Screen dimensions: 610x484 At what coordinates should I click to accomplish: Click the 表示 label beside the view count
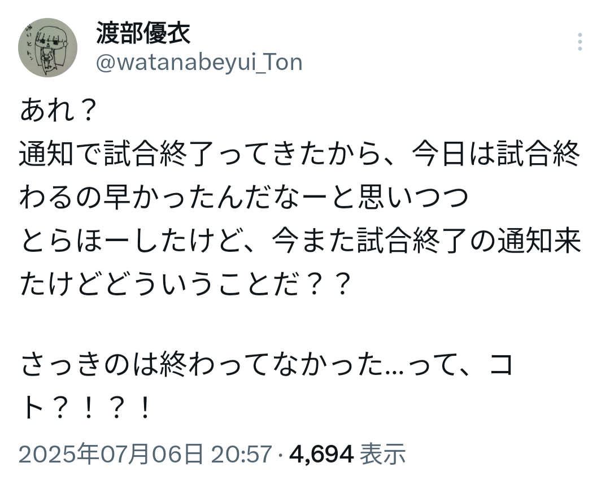(383, 454)
